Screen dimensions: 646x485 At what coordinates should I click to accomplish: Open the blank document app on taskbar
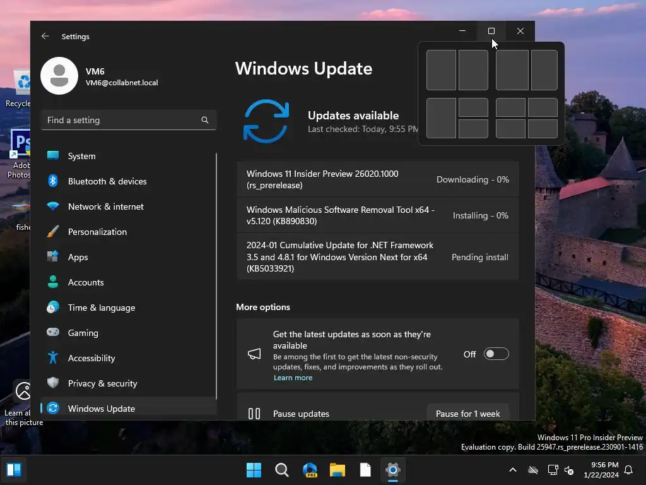[365, 470]
